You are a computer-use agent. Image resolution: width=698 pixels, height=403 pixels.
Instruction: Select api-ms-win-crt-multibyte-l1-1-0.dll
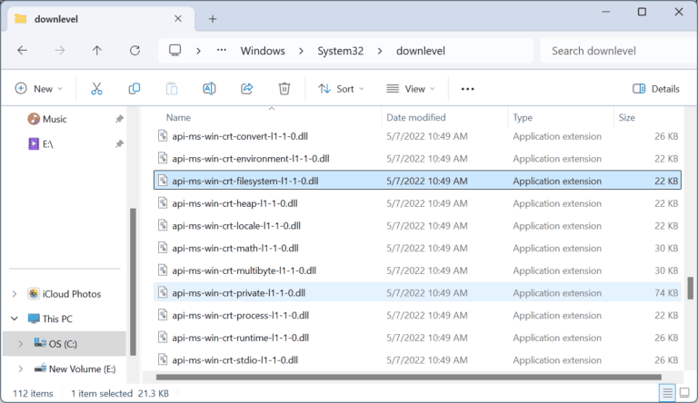(417, 270)
